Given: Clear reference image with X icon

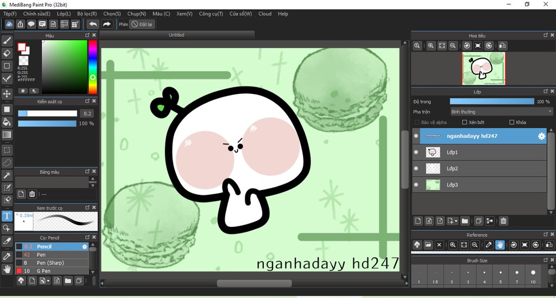Looking at the screenshot, I should coord(439,245).
